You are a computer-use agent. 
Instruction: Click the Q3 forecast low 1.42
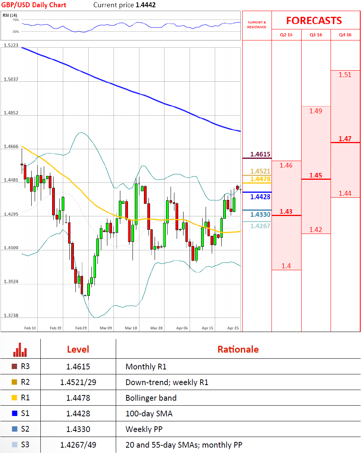tap(316, 230)
